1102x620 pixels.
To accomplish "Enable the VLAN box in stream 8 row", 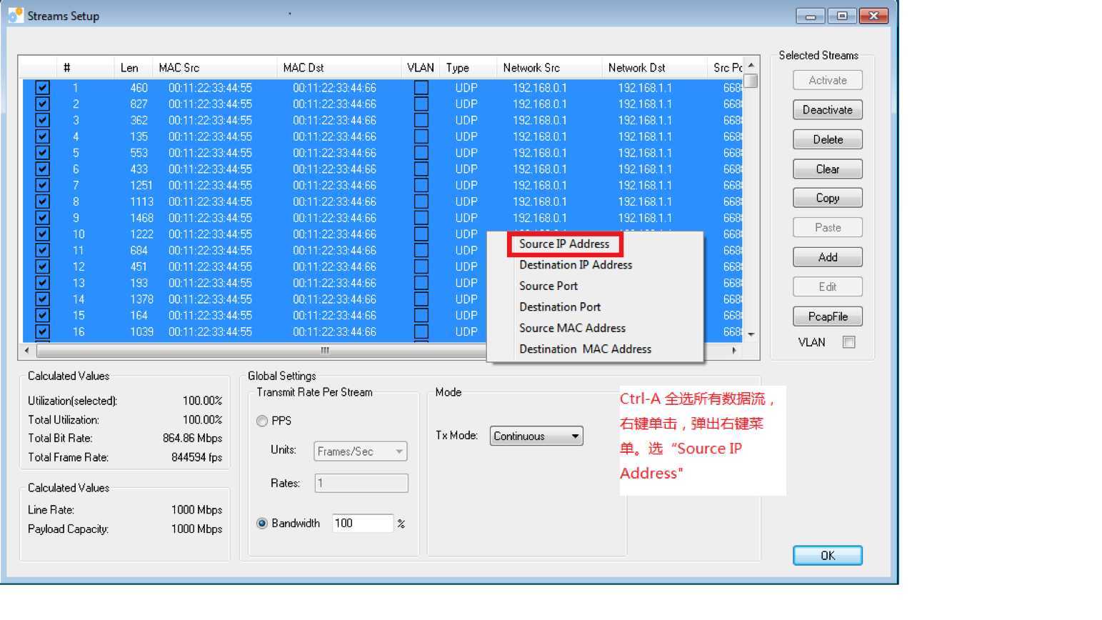I will pyautogui.click(x=421, y=201).
